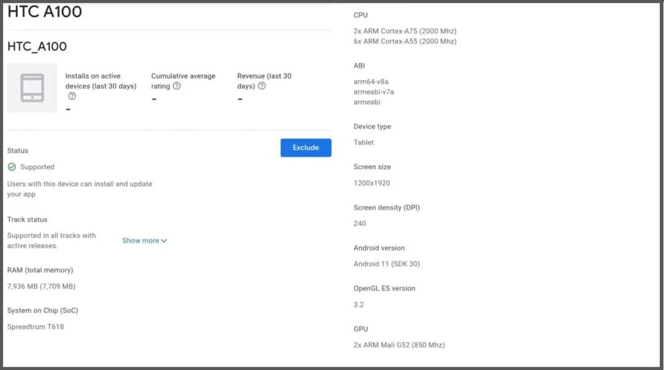Image resolution: width=664 pixels, height=370 pixels.
Task: Click the help icon next to Revenue days
Action: [262, 86]
